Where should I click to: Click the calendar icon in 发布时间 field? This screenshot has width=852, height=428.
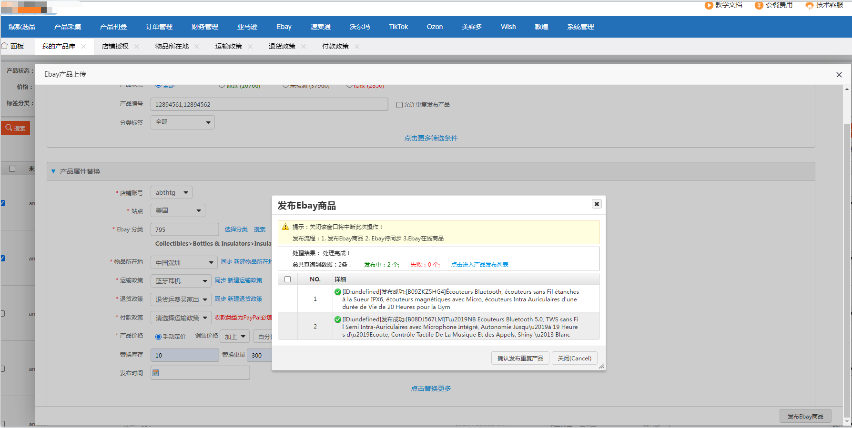click(155, 373)
